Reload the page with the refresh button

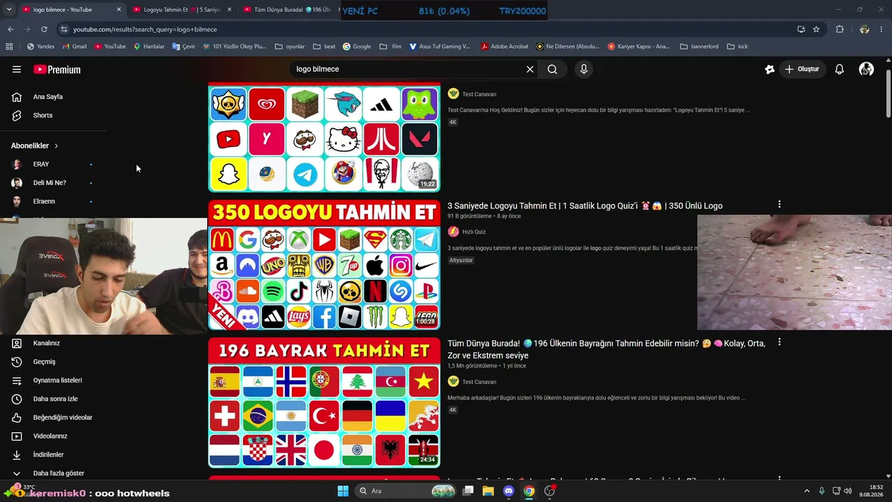(44, 29)
